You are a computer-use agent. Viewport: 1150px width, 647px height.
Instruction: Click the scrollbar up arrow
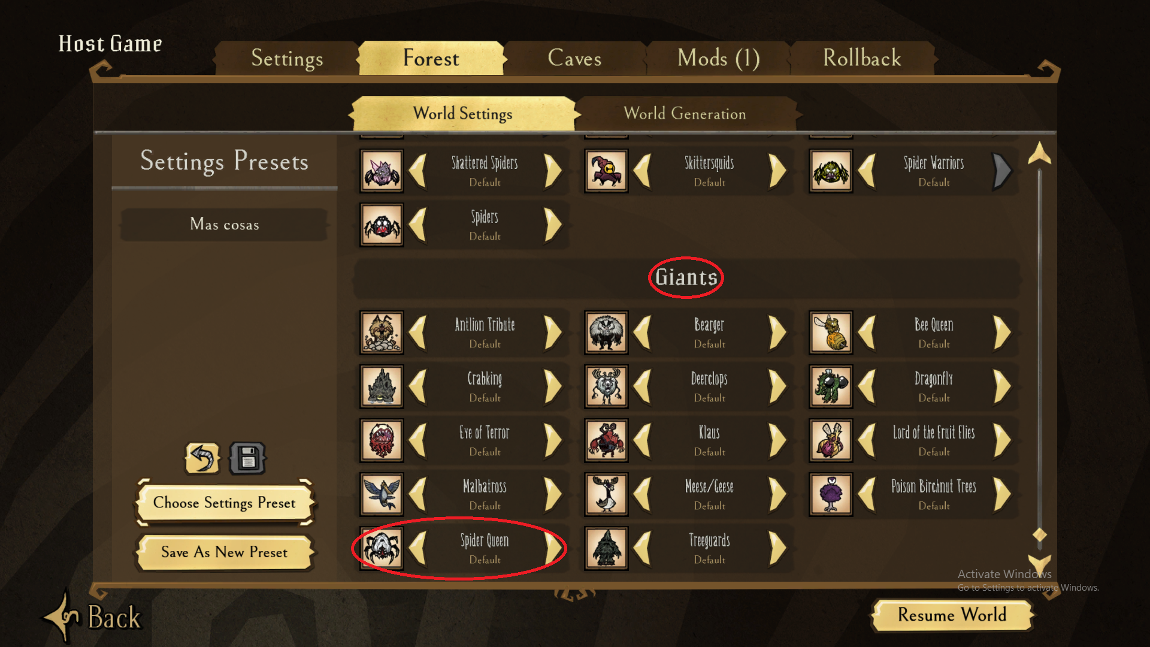pos(1039,153)
